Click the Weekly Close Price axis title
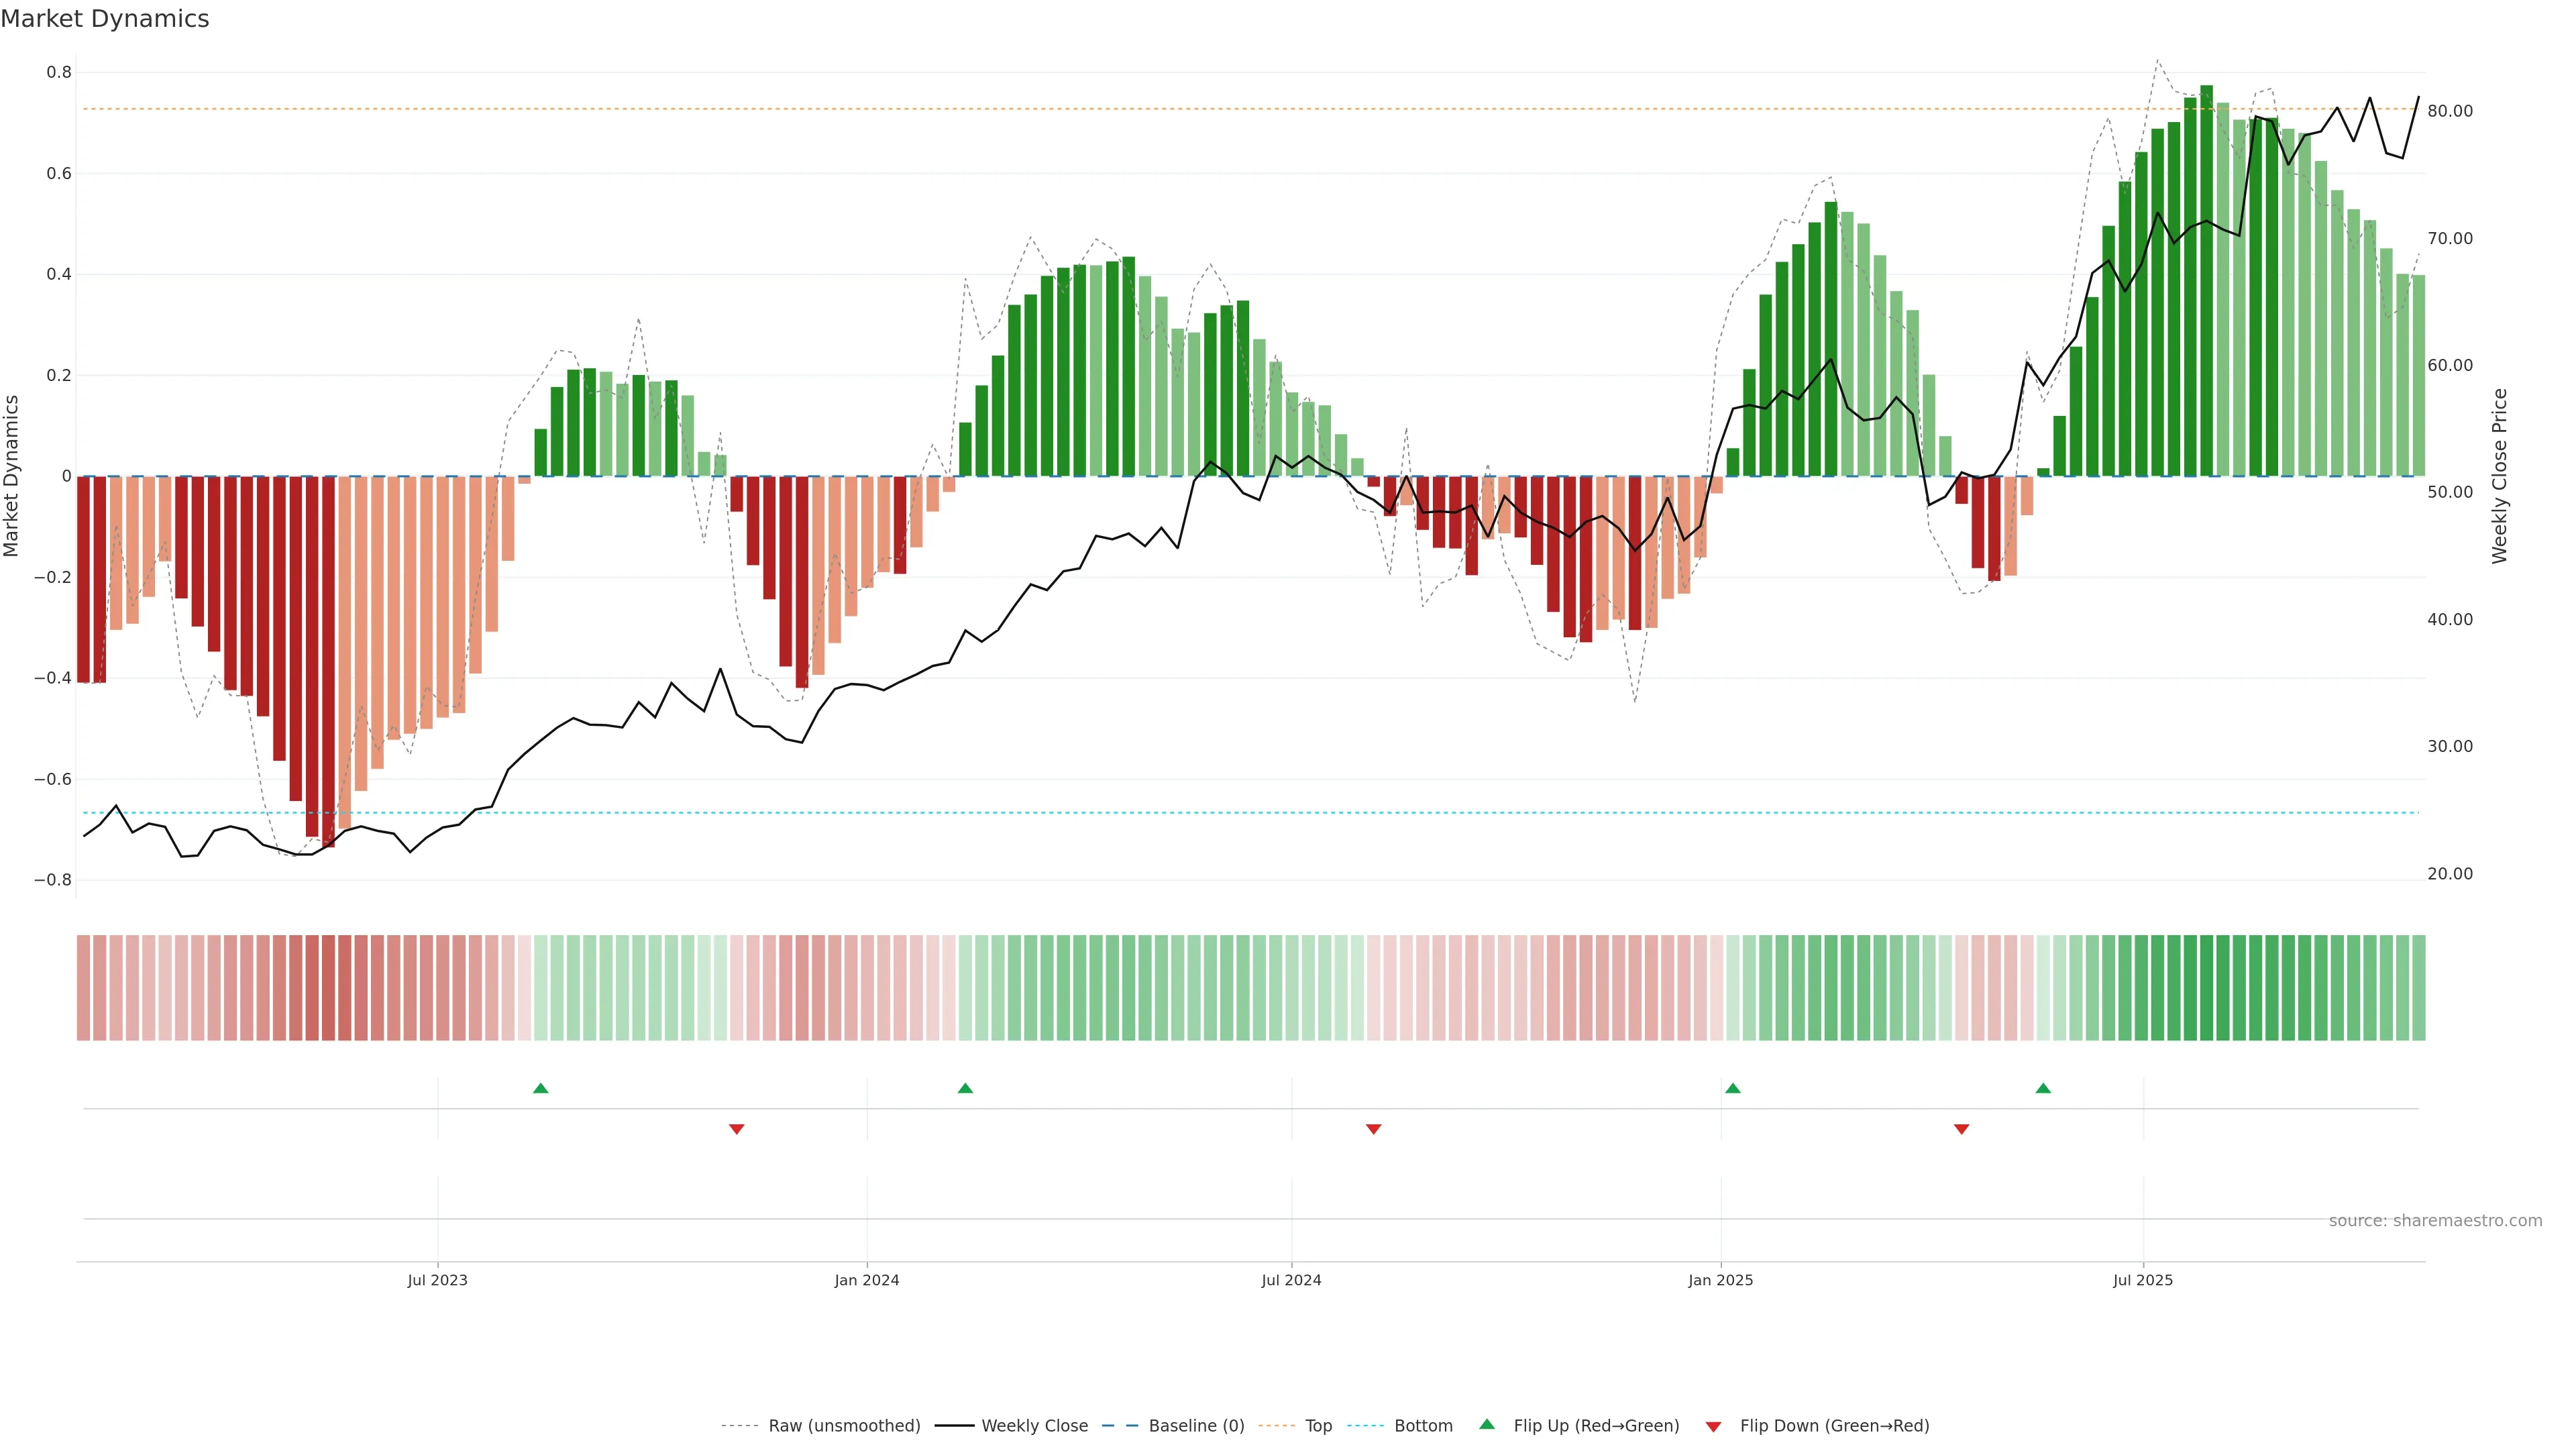Image resolution: width=2576 pixels, height=1449 pixels. [2499, 476]
